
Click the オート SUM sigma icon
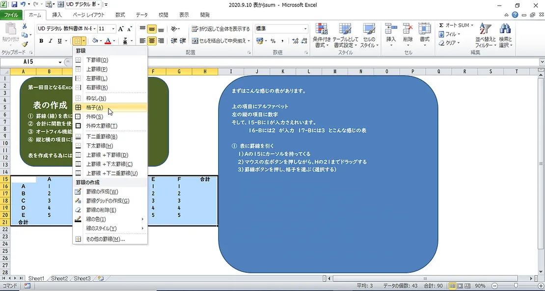(441, 25)
